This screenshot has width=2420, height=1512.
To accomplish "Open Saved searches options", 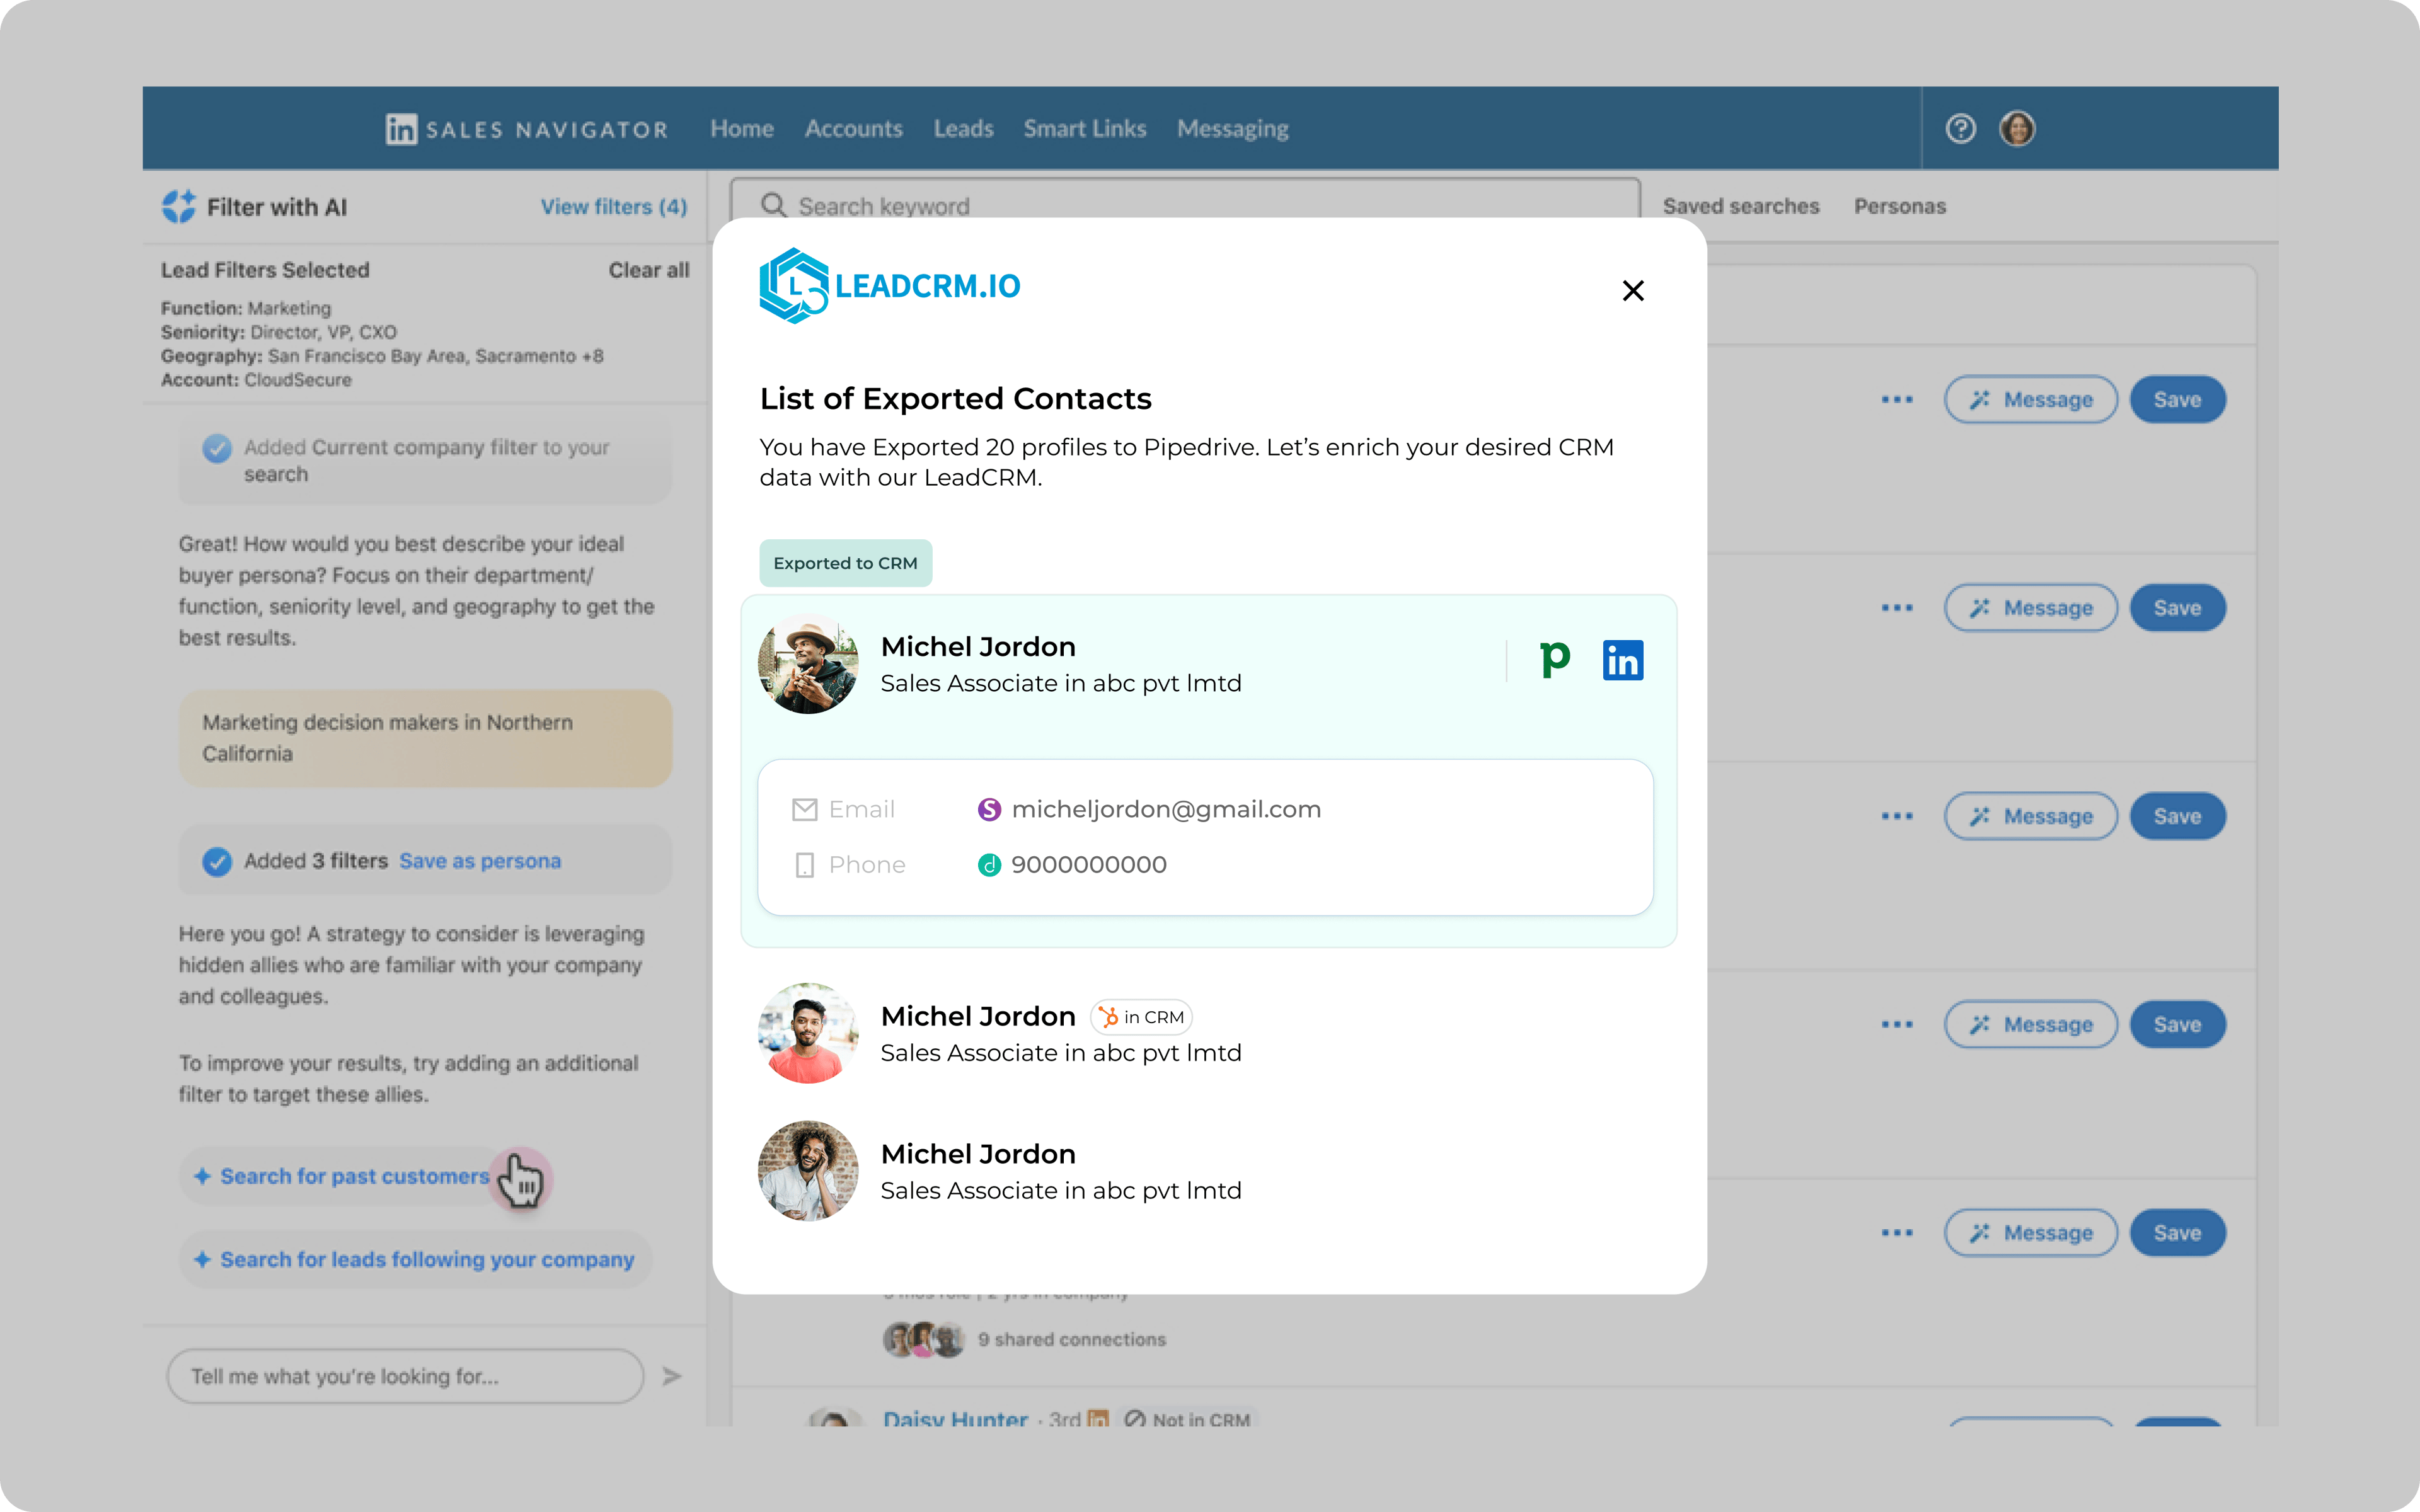I will tap(1740, 206).
